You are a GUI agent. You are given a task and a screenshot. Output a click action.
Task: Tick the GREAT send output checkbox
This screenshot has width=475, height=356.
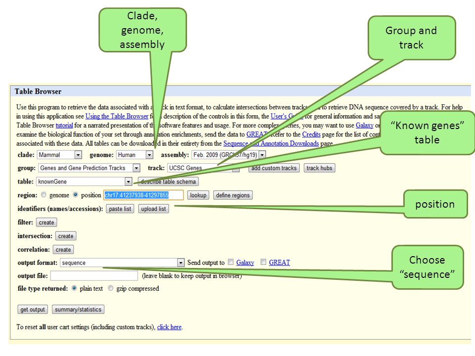(x=264, y=262)
